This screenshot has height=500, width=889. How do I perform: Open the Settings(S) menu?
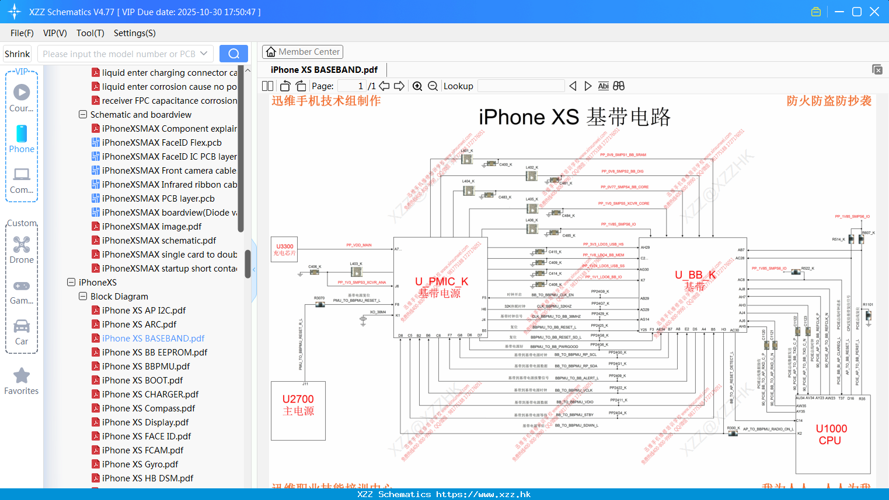pos(135,33)
